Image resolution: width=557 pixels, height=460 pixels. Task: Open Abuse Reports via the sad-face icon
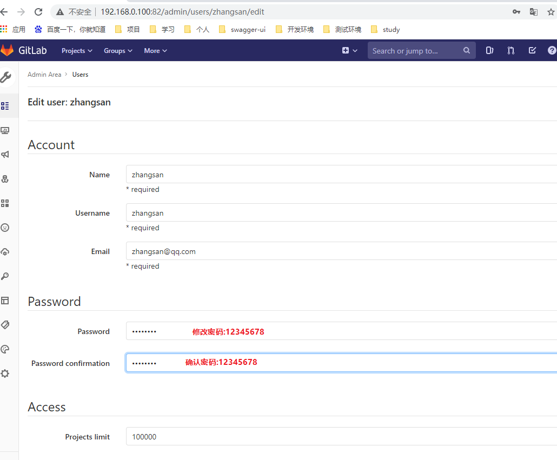point(8,228)
